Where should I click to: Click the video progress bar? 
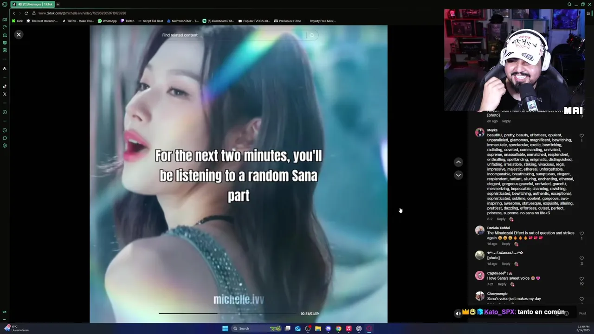point(227,314)
